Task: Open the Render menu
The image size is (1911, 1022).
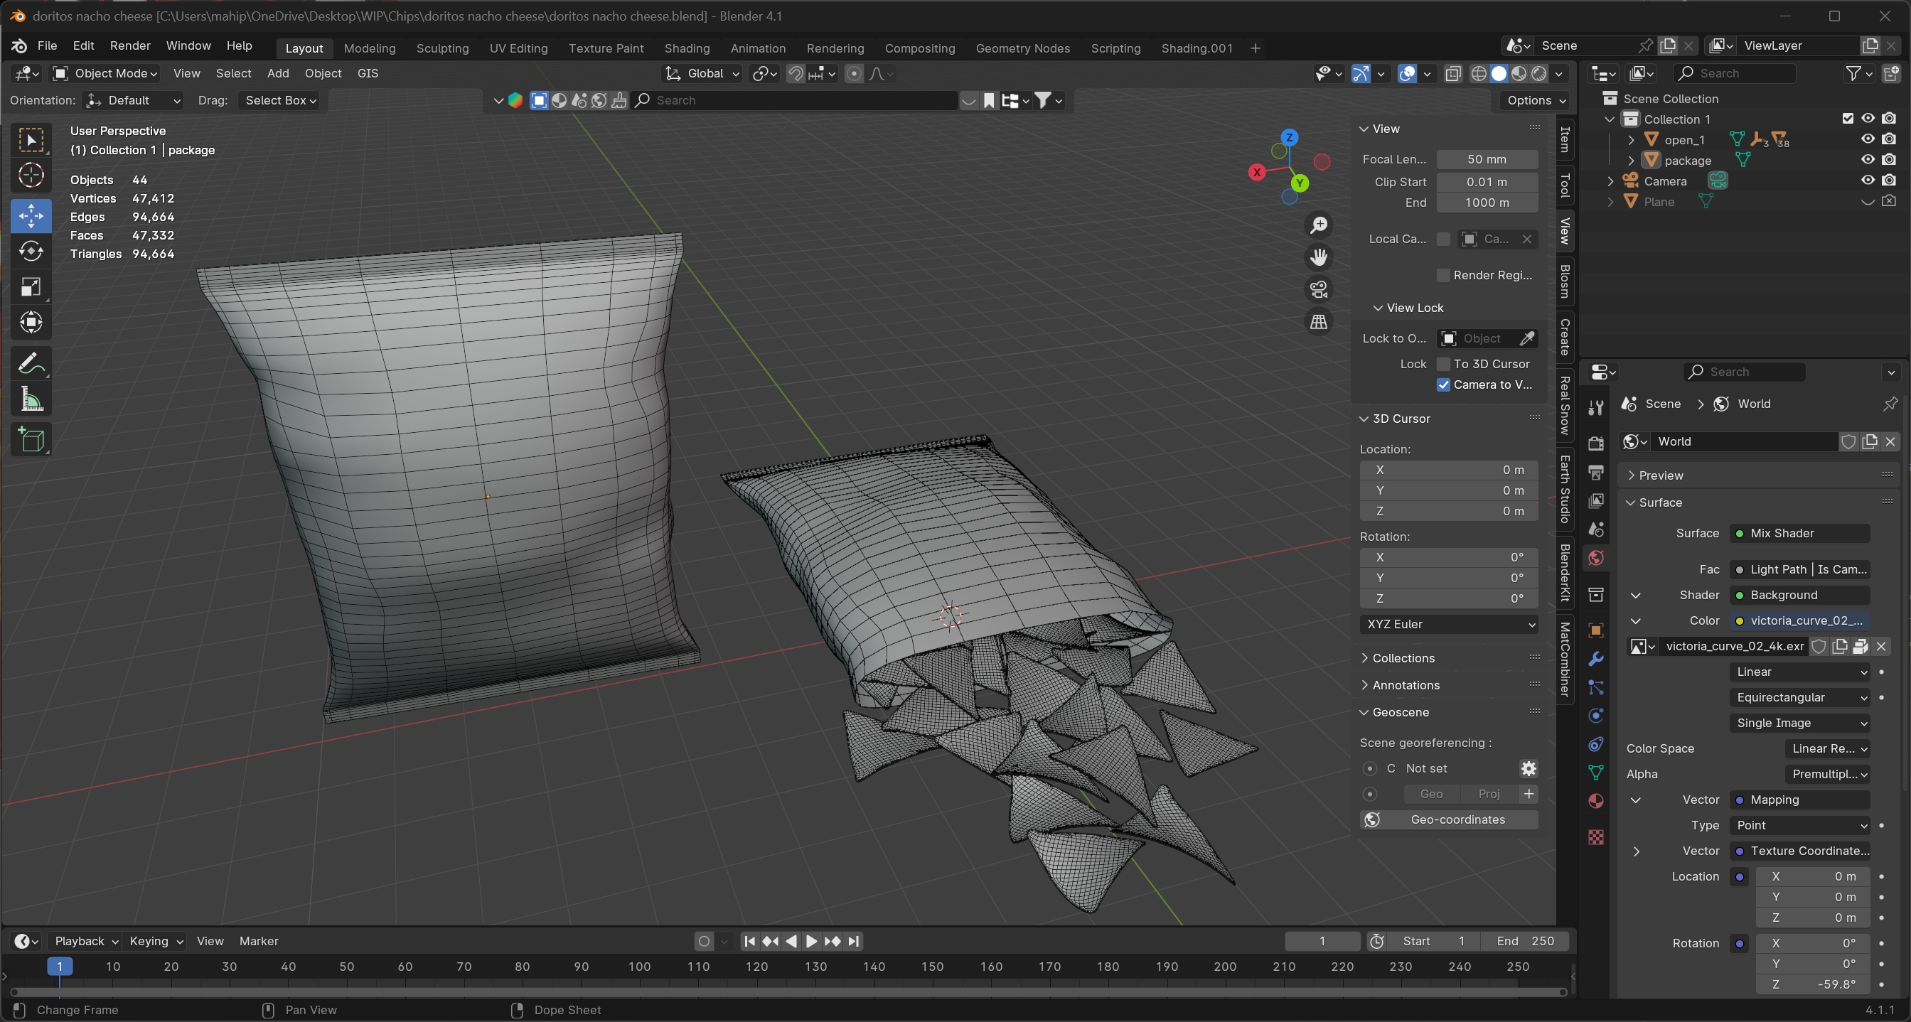Action: tap(130, 46)
